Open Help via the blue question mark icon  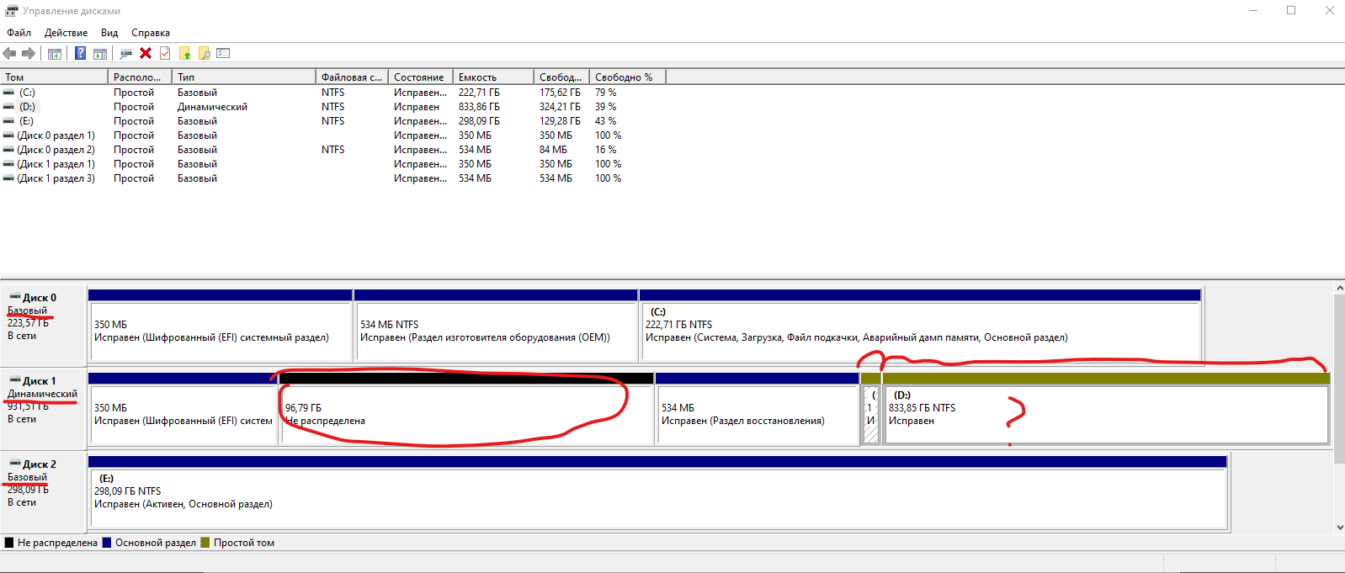point(81,53)
